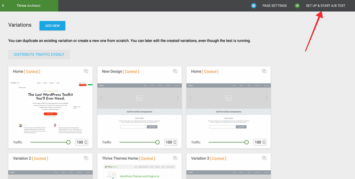
Task: Click the green eye icon in top bar
Action: click(x=297, y=6)
